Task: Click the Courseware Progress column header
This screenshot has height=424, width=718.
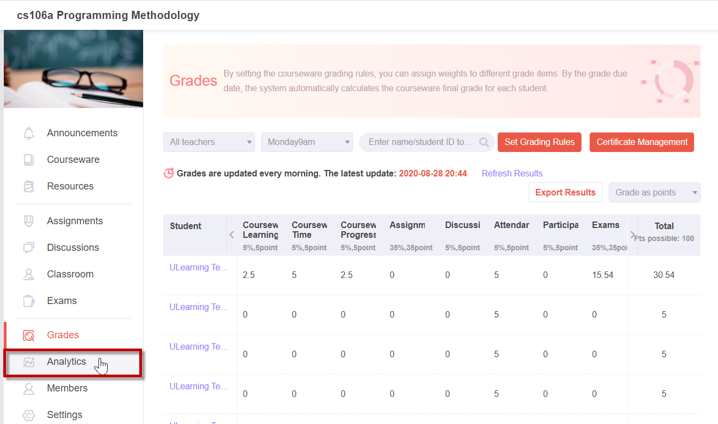Action: coord(358,230)
